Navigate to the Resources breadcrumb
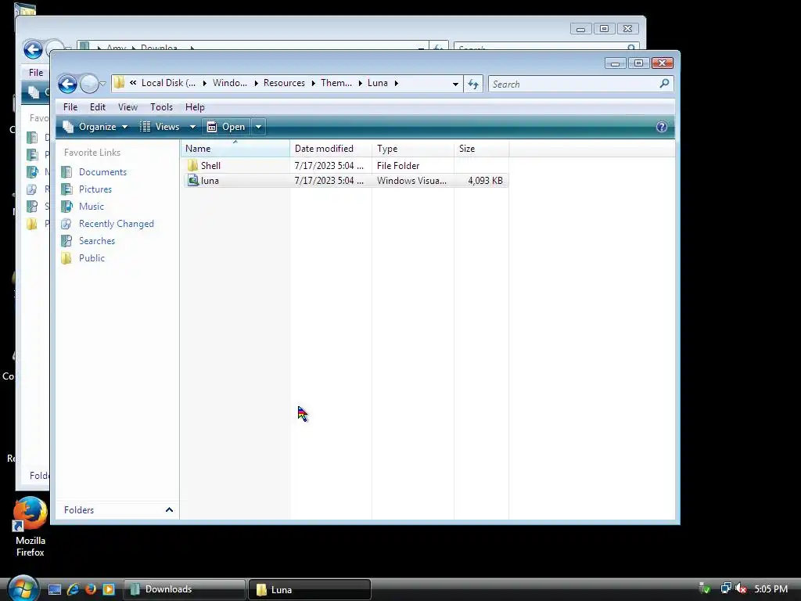This screenshot has width=801, height=601. 284,83
